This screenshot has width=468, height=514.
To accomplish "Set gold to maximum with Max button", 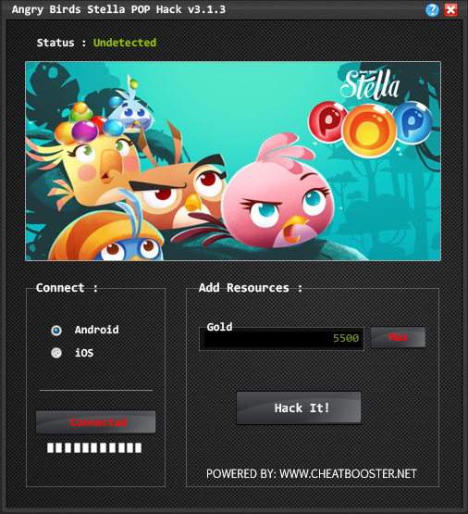I will 399,337.
